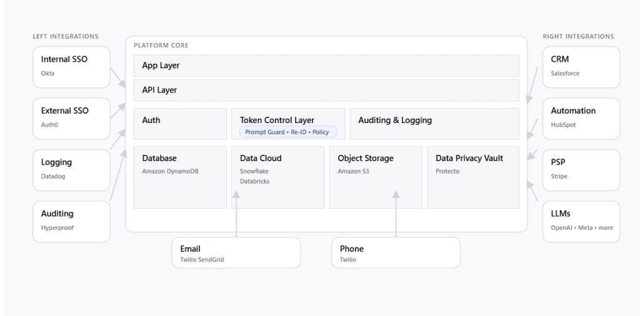
Task: Click the API Layer bar
Action: click(x=326, y=90)
